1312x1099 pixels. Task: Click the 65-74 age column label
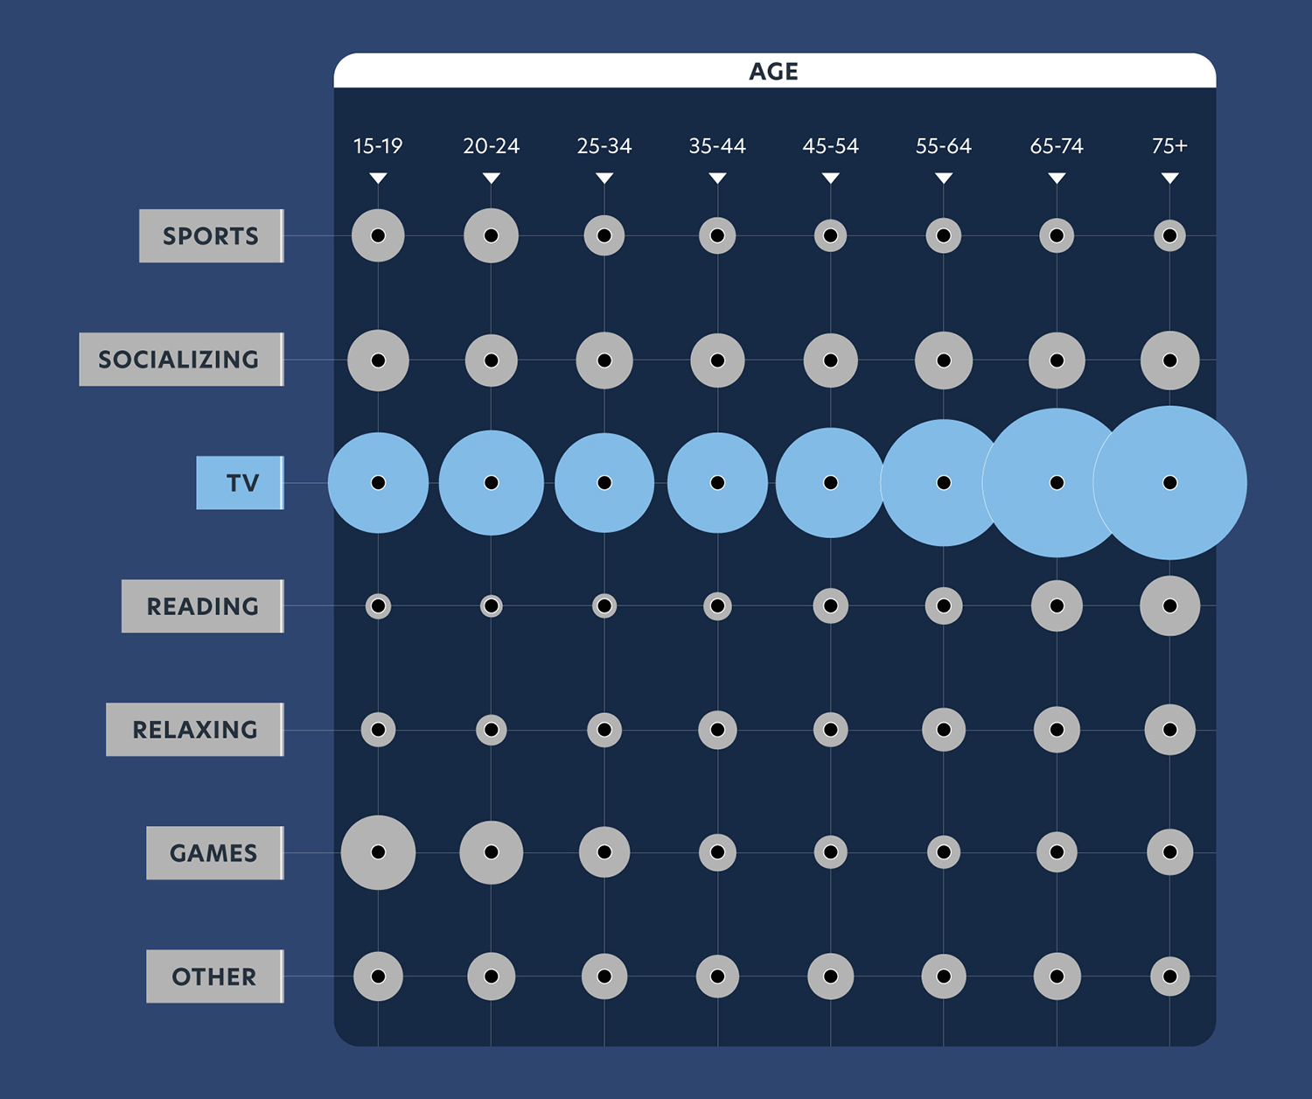click(x=1057, y=146)
